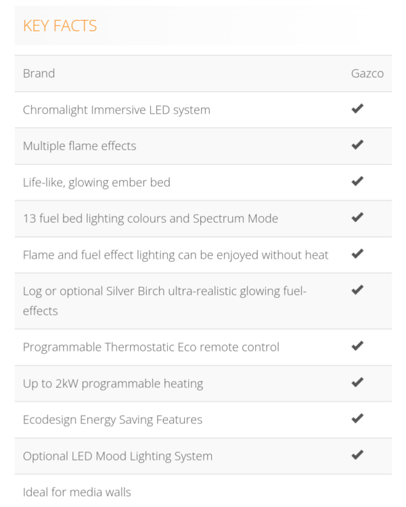This screenshot has width=406, height=507.
Task: Click the checkmark for Ecodesign Energy Saving Features
Action: [x=357, y=418]
